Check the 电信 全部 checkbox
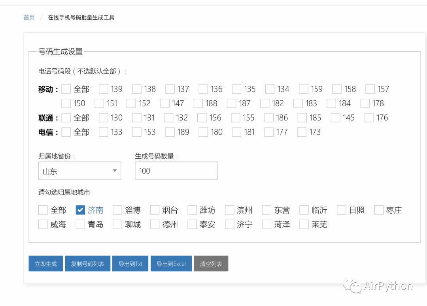The height and width of the screenshot is (306, 427). point(66,132)
